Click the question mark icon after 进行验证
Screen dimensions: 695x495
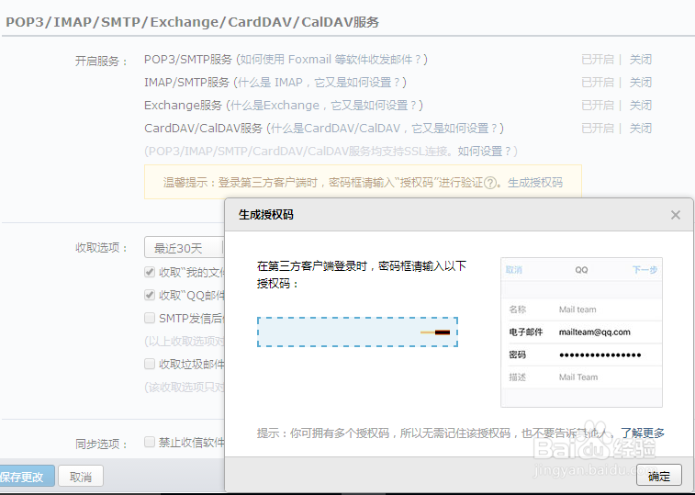(x=489, y=183)
